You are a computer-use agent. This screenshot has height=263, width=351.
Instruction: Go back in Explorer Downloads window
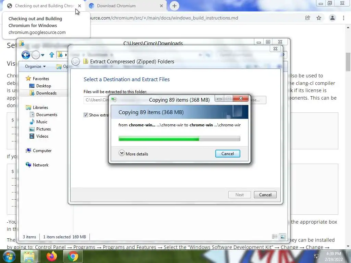pyautogui.click(x=26, y=55)
